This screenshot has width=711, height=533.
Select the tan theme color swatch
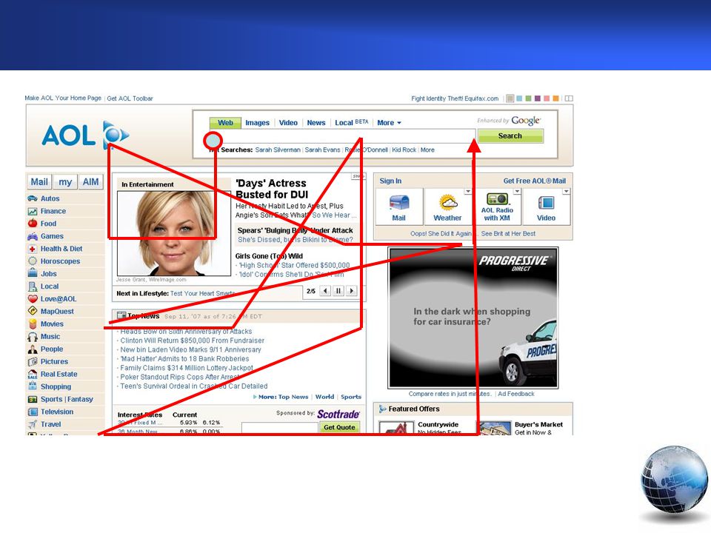510,98
